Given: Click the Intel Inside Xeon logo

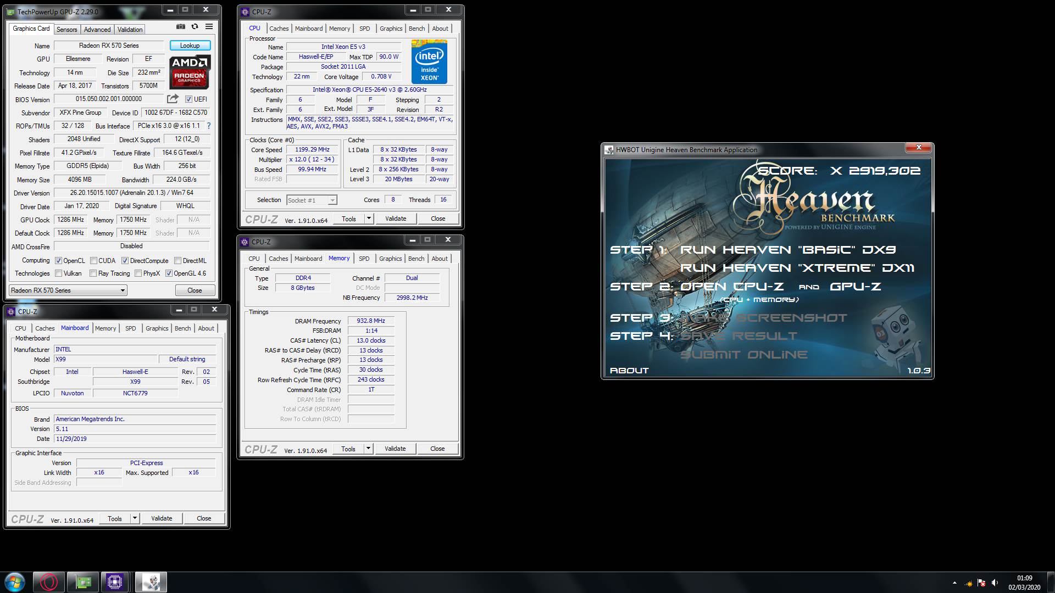Looking at the screenshot, I should (429, 61).
